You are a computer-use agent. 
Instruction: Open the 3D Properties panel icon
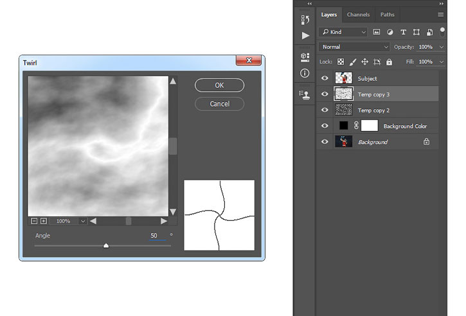(305, 57)
